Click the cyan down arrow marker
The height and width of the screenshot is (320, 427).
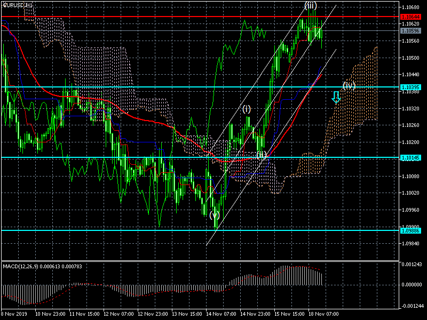click(336, 97)
